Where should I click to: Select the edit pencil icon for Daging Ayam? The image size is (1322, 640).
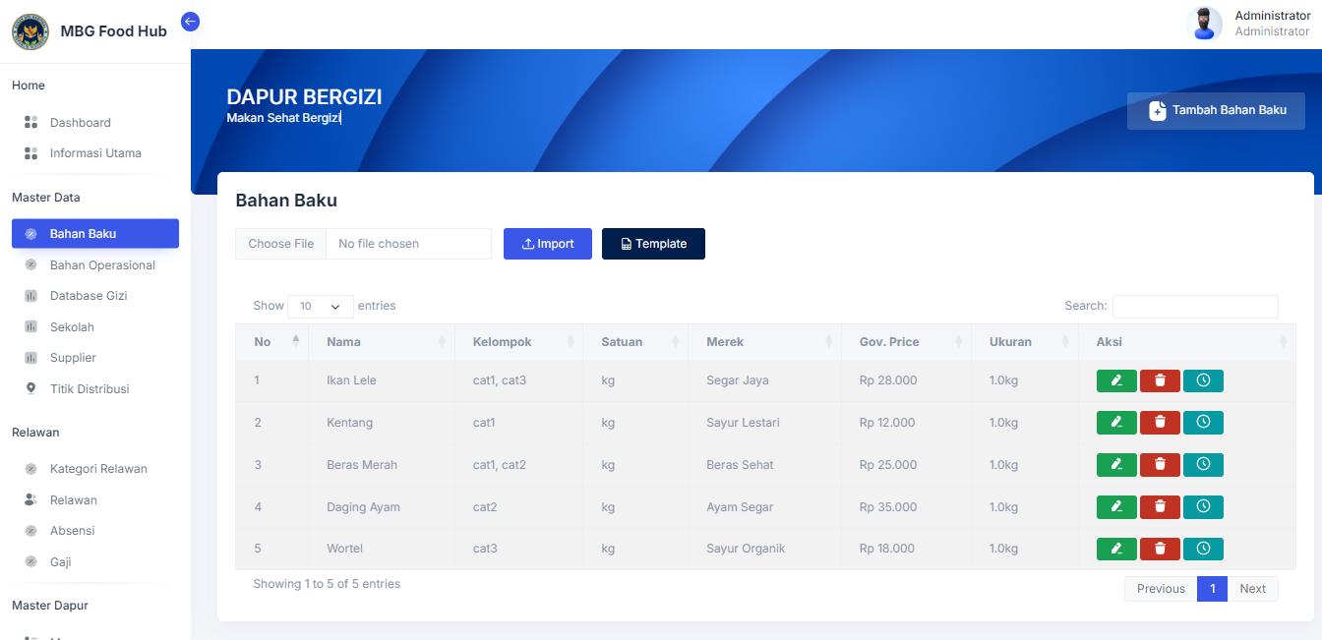click(1116, 506)
